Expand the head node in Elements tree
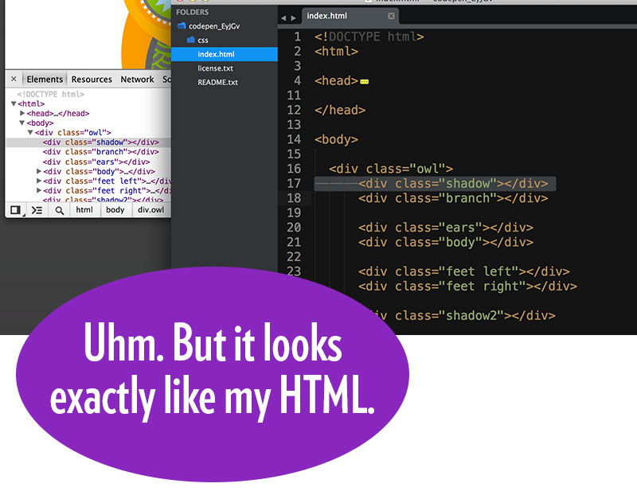The height and width of the screenshot is (499, 637). pos(22,113)
